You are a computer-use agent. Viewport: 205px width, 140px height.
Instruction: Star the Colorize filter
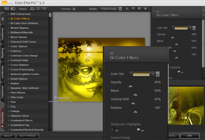click(8, 51)
